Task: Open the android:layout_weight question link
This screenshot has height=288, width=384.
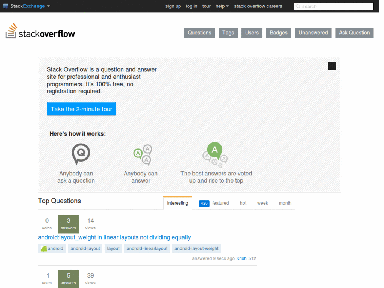Action: coord(114,237)
